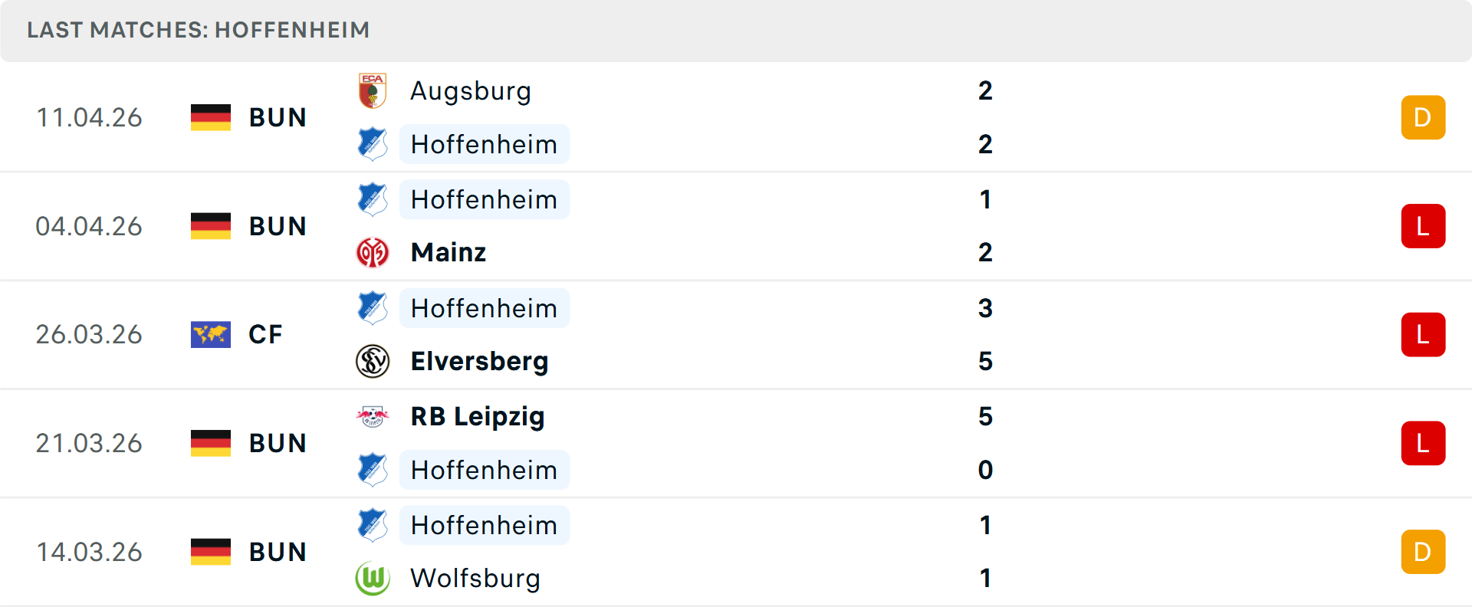1472x607 pixels.
Task: Toggle the draw badge for the Augsburg match
Action: [1423, 117]
